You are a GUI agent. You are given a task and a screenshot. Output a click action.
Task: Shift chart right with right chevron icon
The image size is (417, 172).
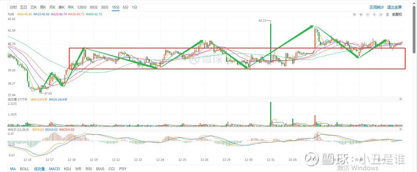(381, 14)
